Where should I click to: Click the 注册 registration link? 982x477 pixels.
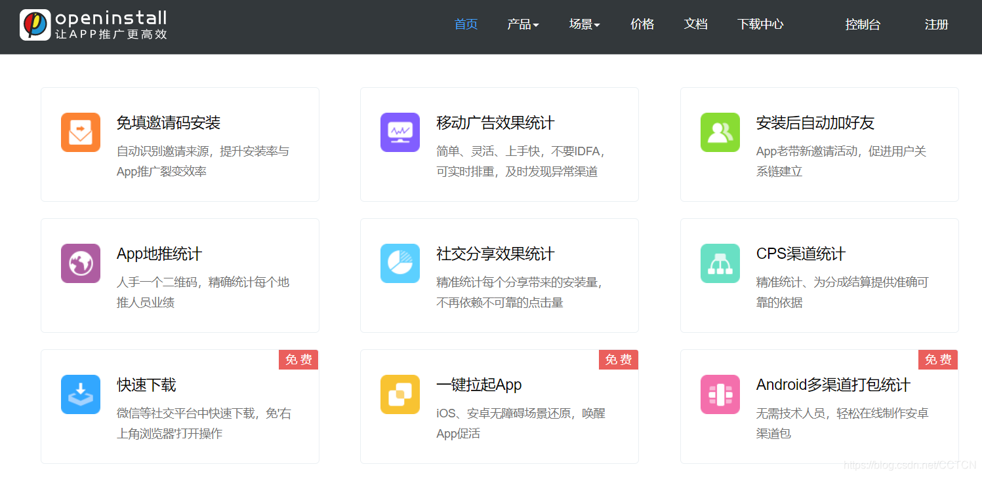click(936, 24)
